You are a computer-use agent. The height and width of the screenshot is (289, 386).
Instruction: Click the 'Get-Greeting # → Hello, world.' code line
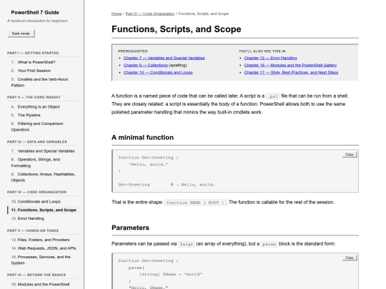[167, 185]
